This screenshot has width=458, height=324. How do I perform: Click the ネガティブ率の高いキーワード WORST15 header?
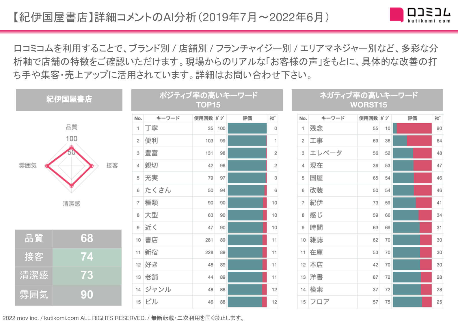pos(367,100)
